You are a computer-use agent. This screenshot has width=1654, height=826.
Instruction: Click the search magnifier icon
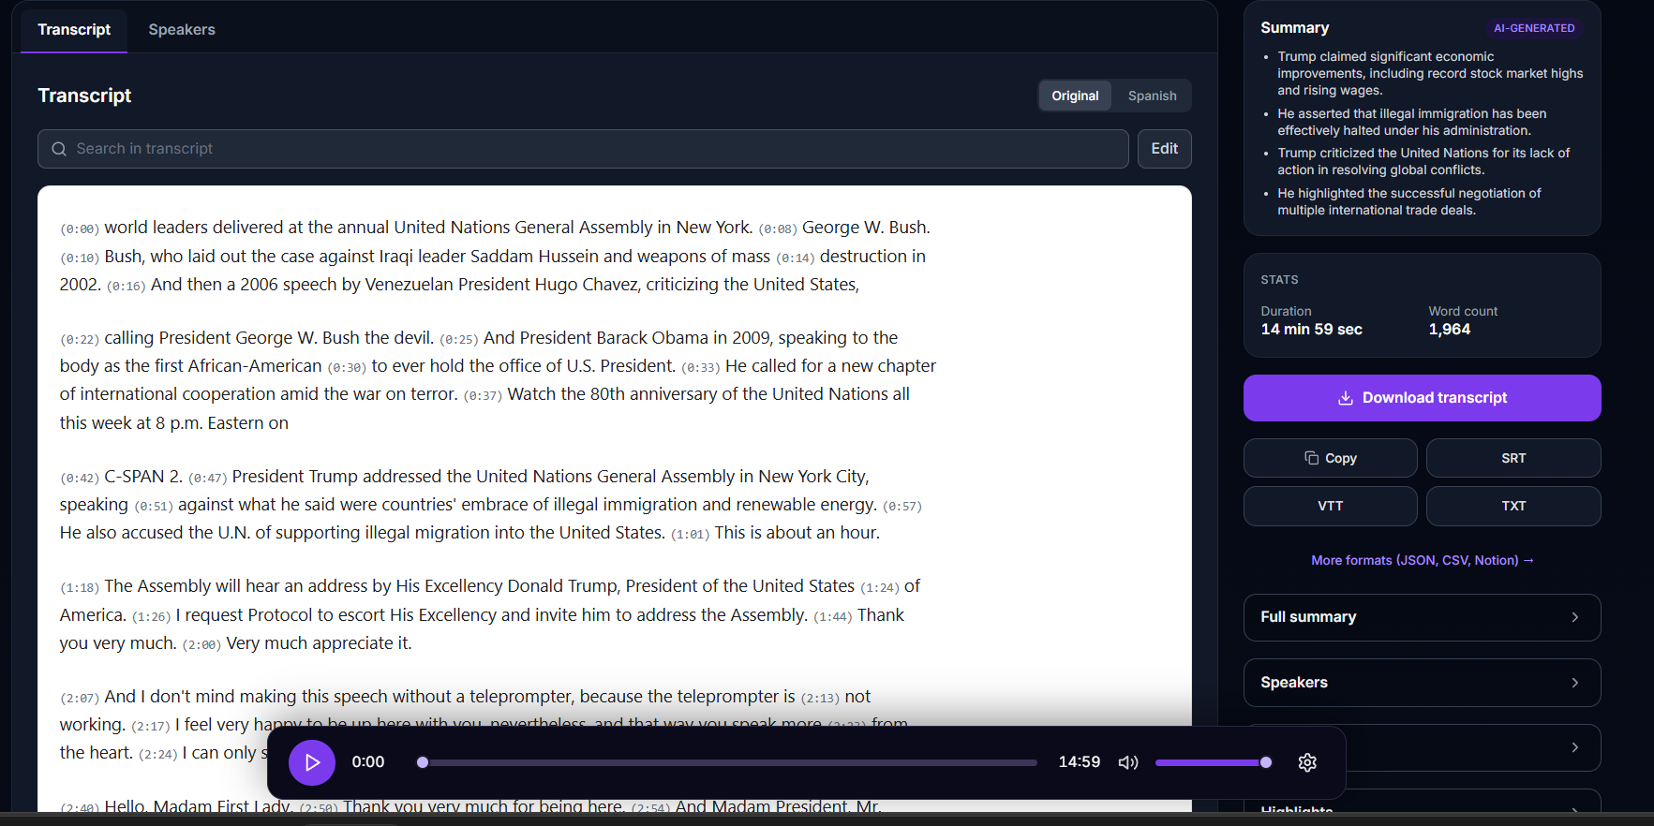59,149
